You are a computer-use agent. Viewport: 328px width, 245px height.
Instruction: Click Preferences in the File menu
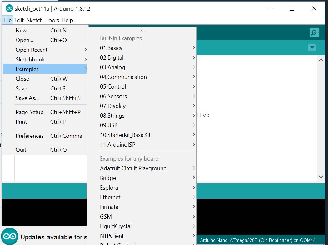click(x=30, y=136)
